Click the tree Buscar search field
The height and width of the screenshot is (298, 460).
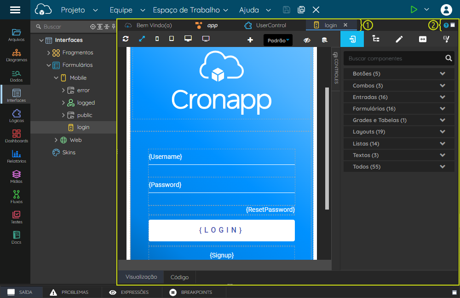(62, 27)
